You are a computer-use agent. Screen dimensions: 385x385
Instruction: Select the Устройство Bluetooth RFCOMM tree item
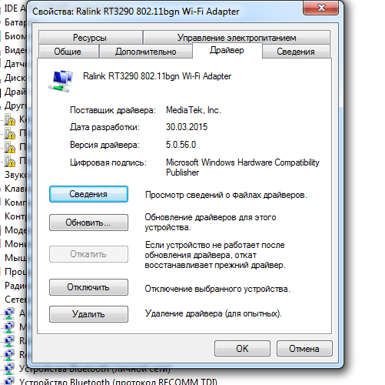(x=118, y=381)
